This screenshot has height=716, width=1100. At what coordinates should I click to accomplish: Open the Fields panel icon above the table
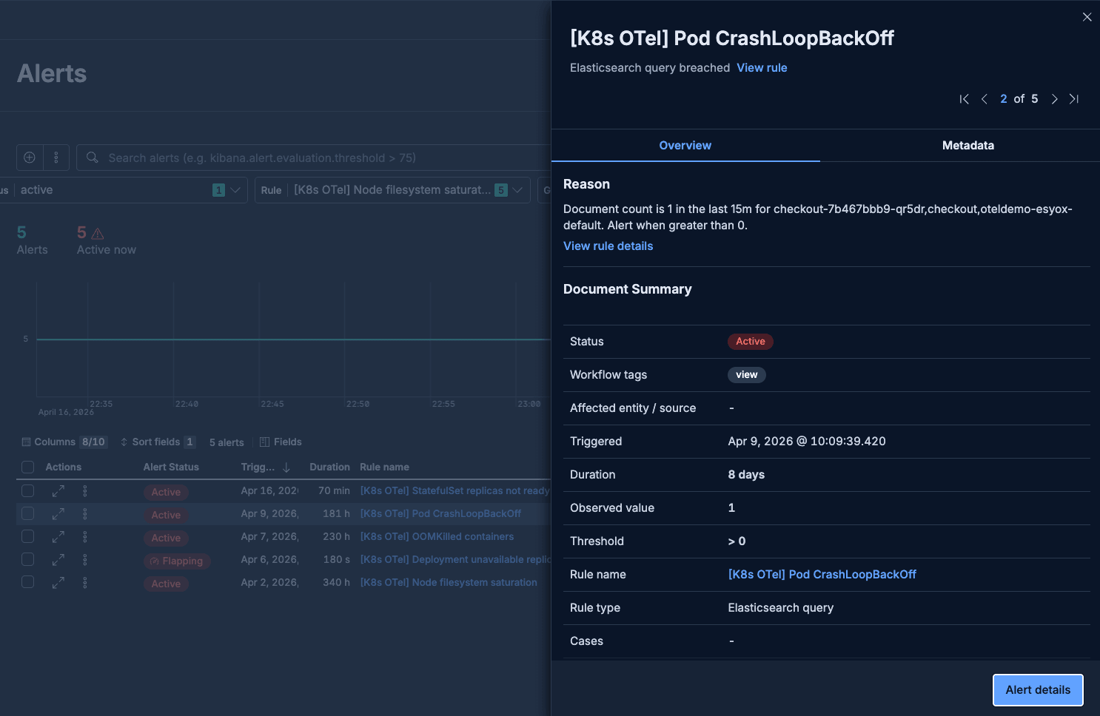265,442
